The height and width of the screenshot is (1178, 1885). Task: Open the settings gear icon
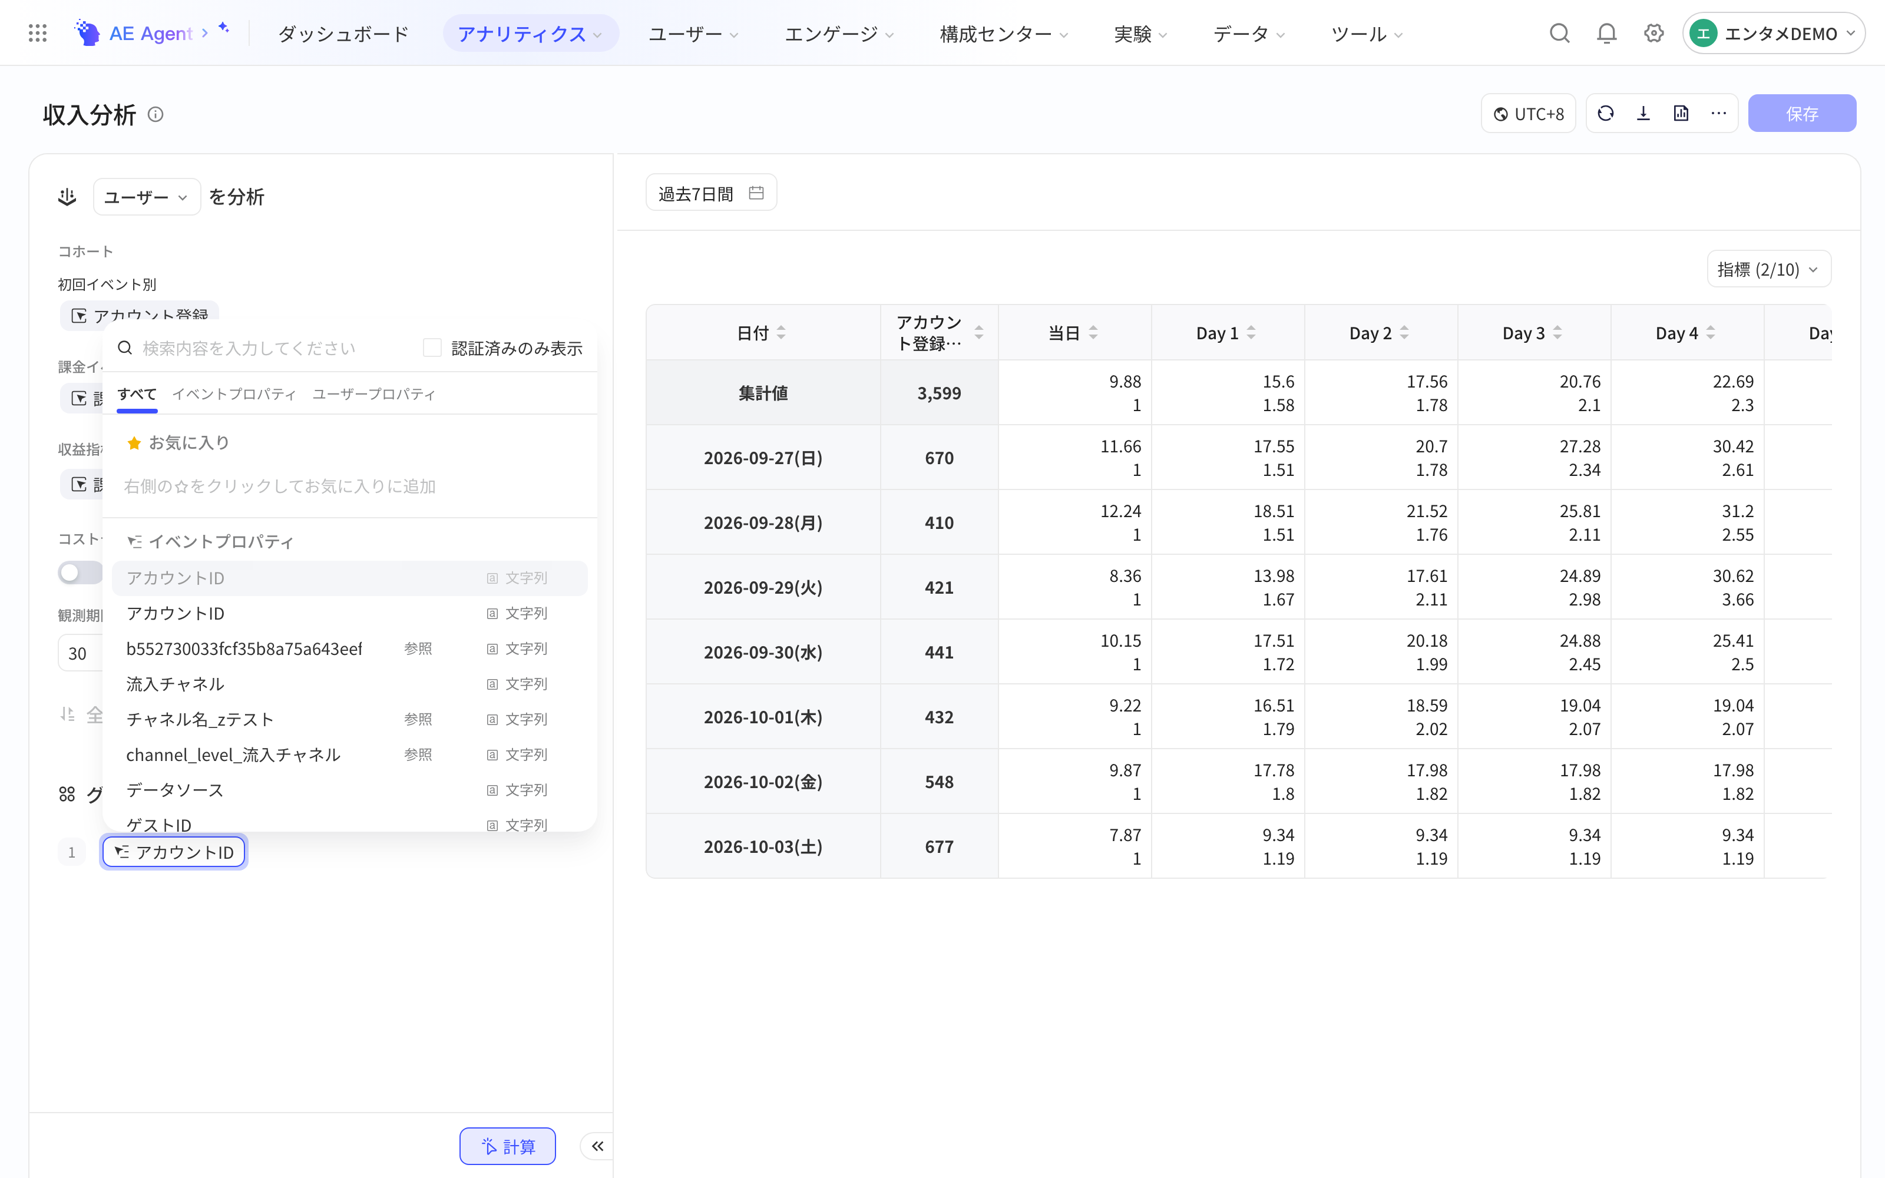tap(1653, 34)
